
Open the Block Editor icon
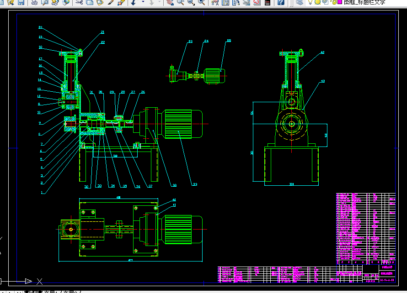(x=121, y=2)
